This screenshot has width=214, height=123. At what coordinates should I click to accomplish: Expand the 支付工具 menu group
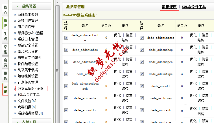point(32,122)
